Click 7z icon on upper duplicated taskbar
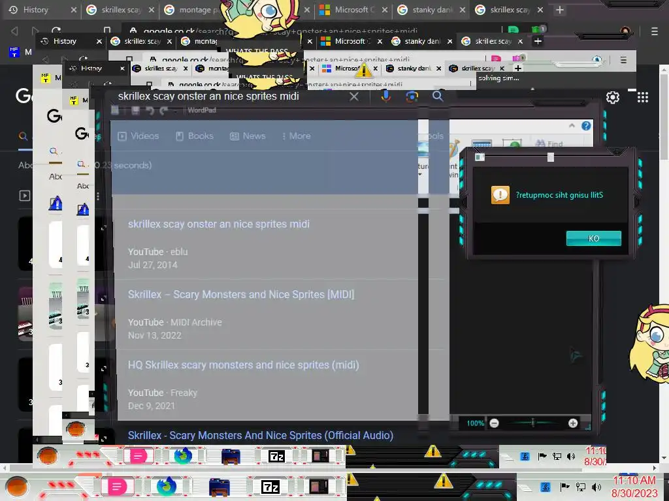Viewport: 669px width, 501px height. coord(276,457)
